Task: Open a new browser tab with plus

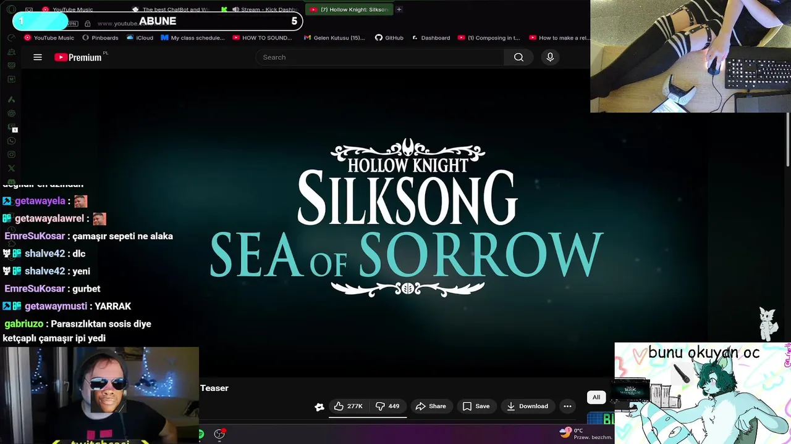Action: [399, 9]
